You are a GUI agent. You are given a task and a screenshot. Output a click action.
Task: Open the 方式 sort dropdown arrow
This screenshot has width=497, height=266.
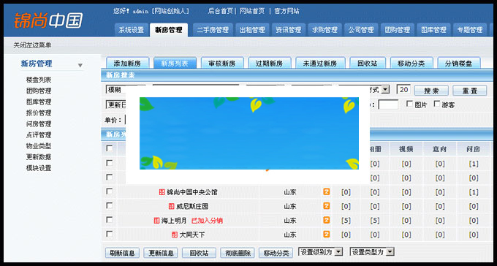385,90
